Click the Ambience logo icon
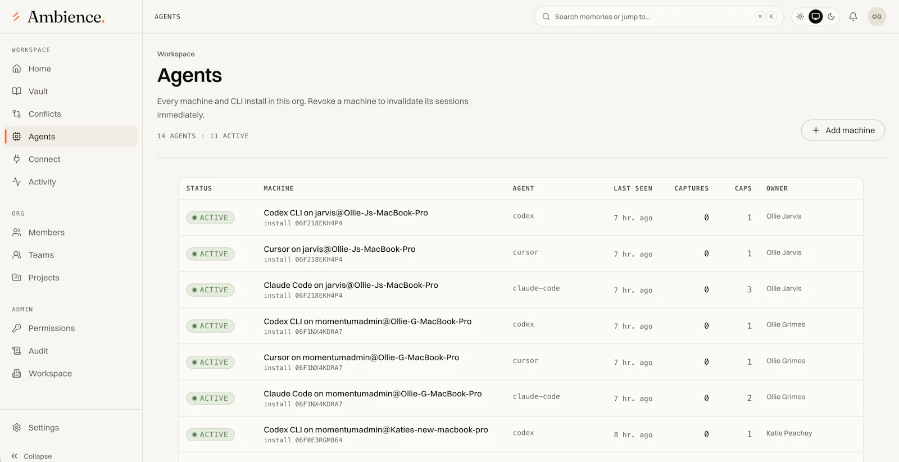This screenshot has height=462, width=899. (16, 17)
